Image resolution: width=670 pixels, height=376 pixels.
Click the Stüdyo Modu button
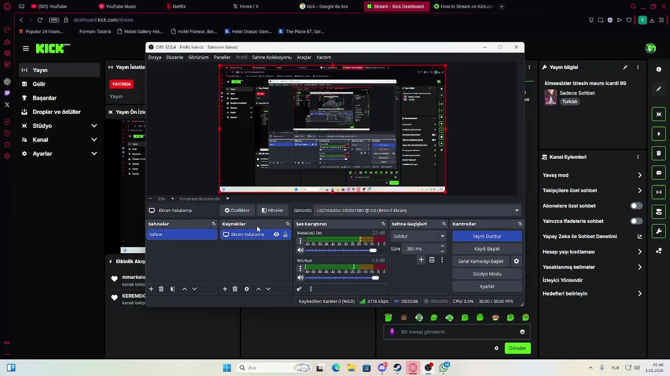pos(487,274)
